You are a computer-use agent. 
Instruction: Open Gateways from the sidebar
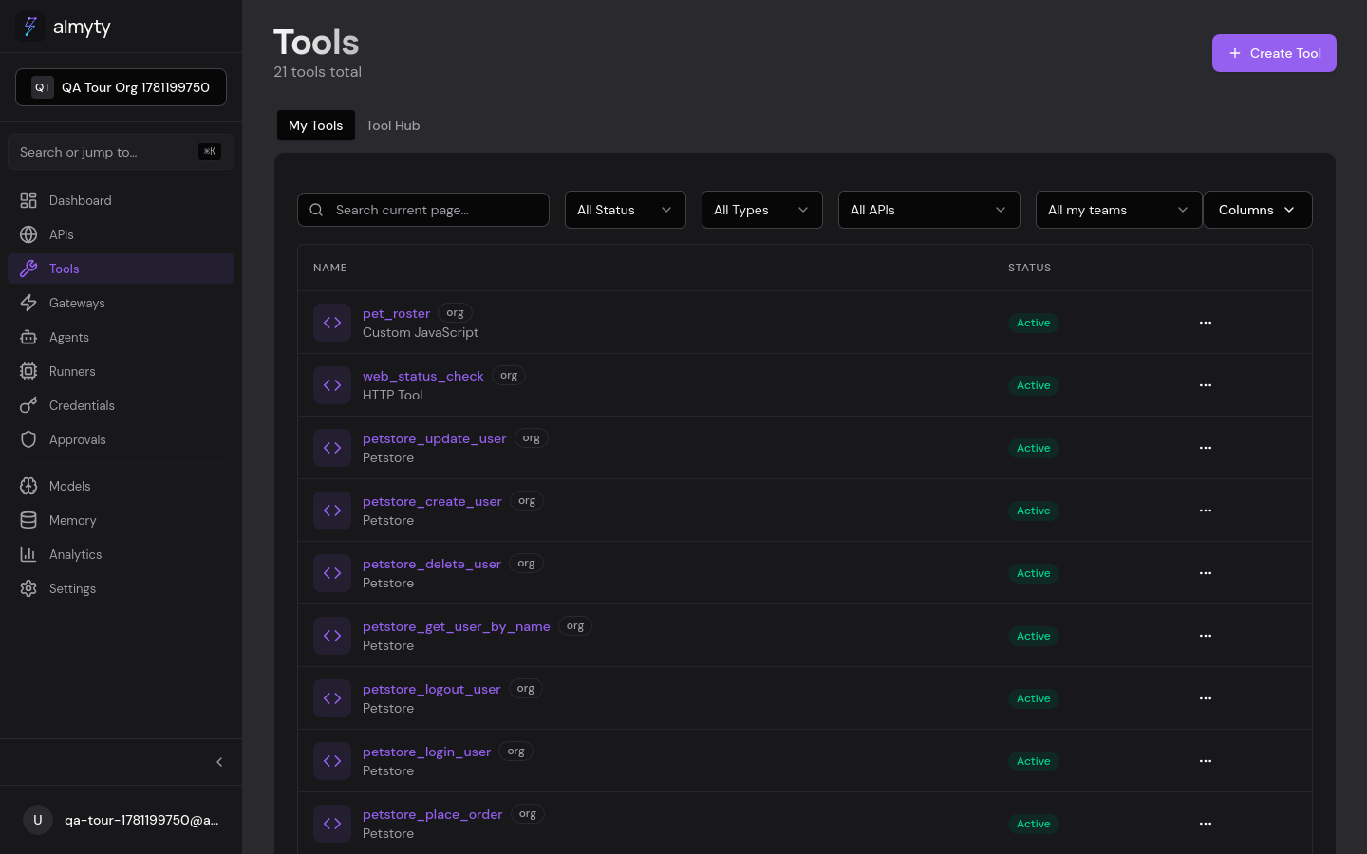[x=121, y=303]
